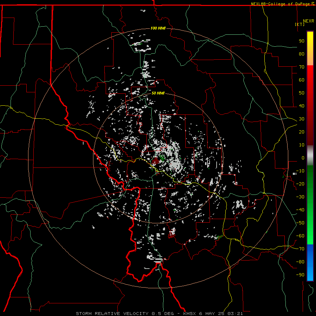
Task: Select the 50 NMI range ring label
Action: click(158, 93)
